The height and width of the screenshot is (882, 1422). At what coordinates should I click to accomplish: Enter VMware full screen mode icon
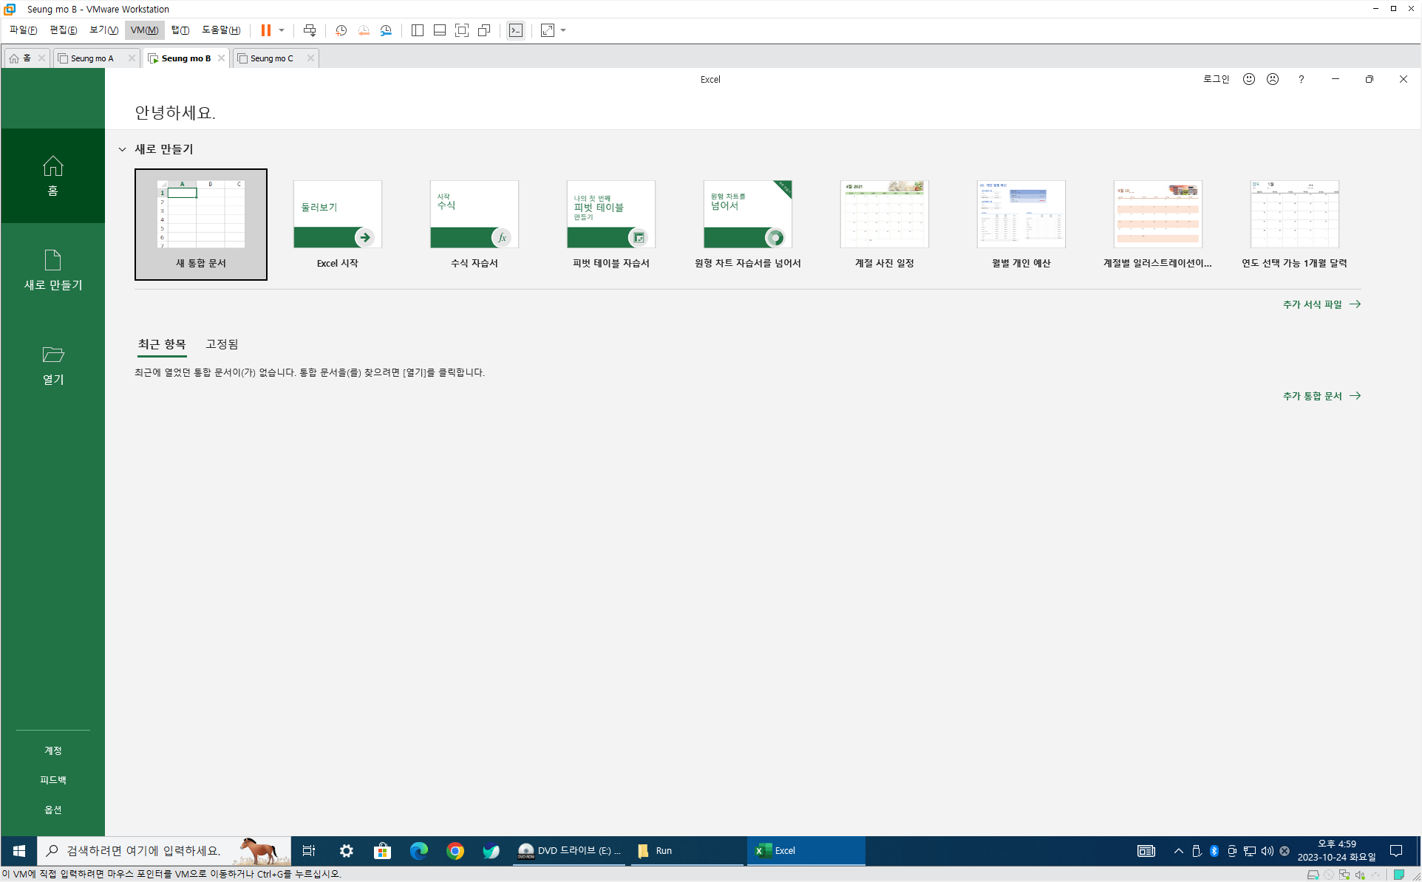coord(462,30)
